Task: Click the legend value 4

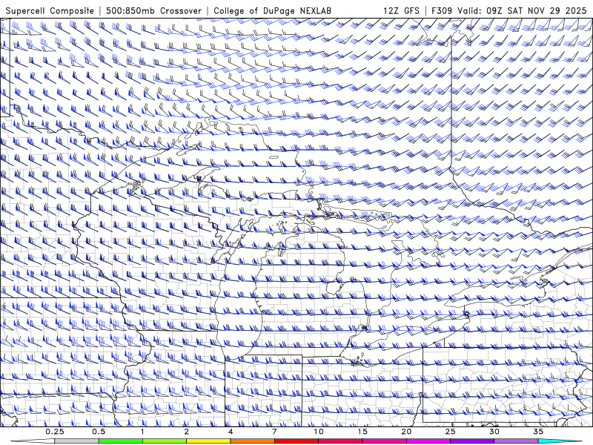Action: click(231, 432)
